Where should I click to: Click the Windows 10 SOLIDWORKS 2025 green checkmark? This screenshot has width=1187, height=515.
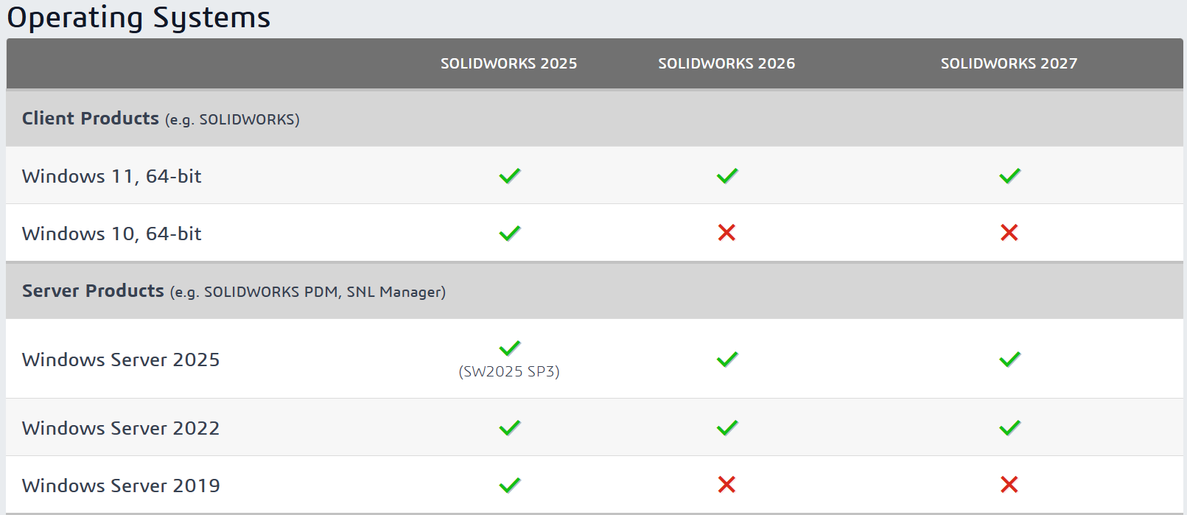coord(509,234)
